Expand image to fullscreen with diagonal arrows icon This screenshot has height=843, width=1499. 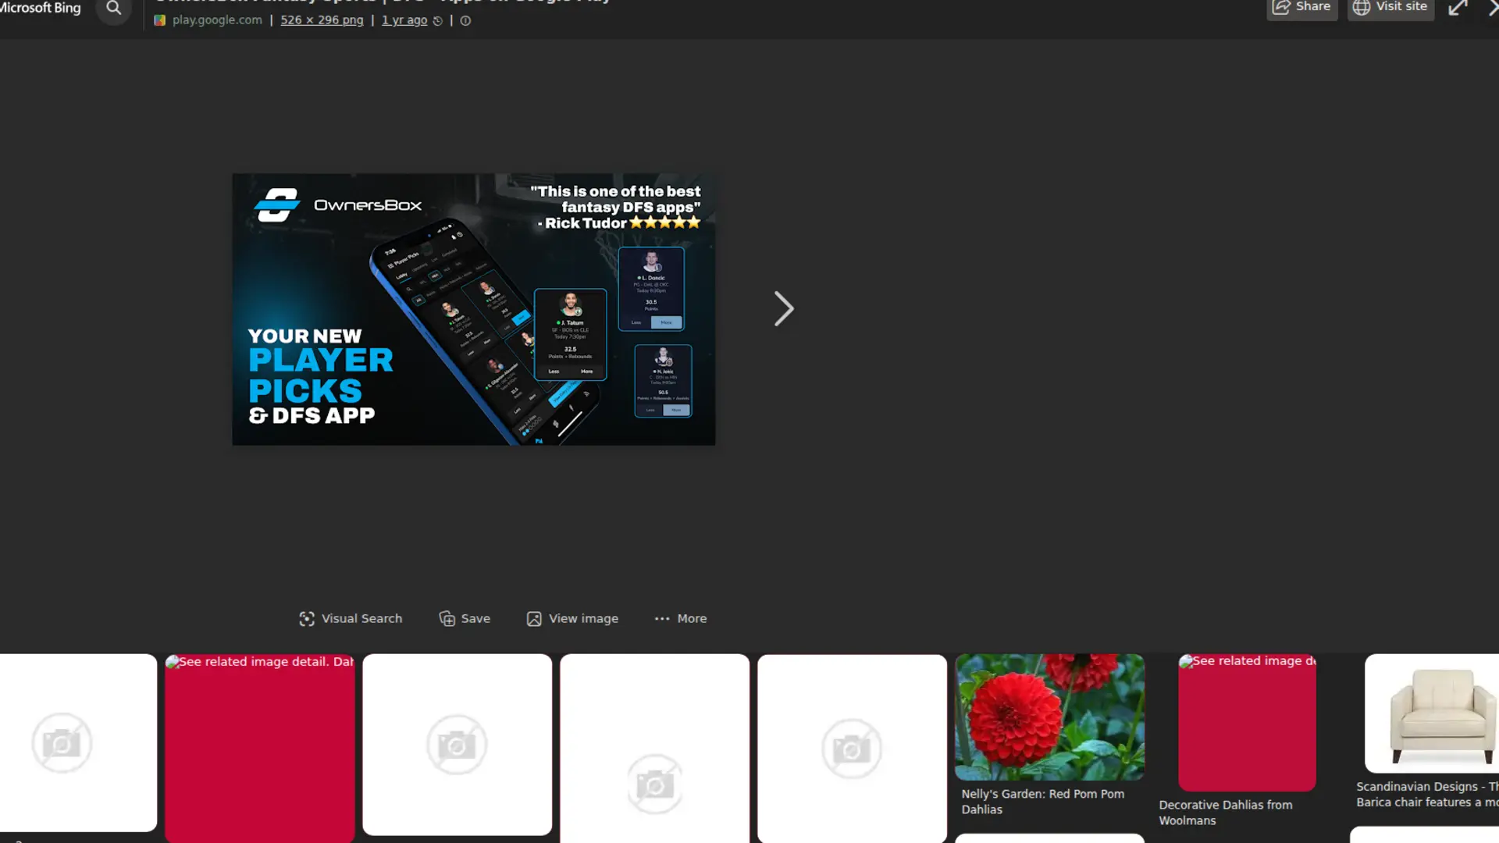1458,8
